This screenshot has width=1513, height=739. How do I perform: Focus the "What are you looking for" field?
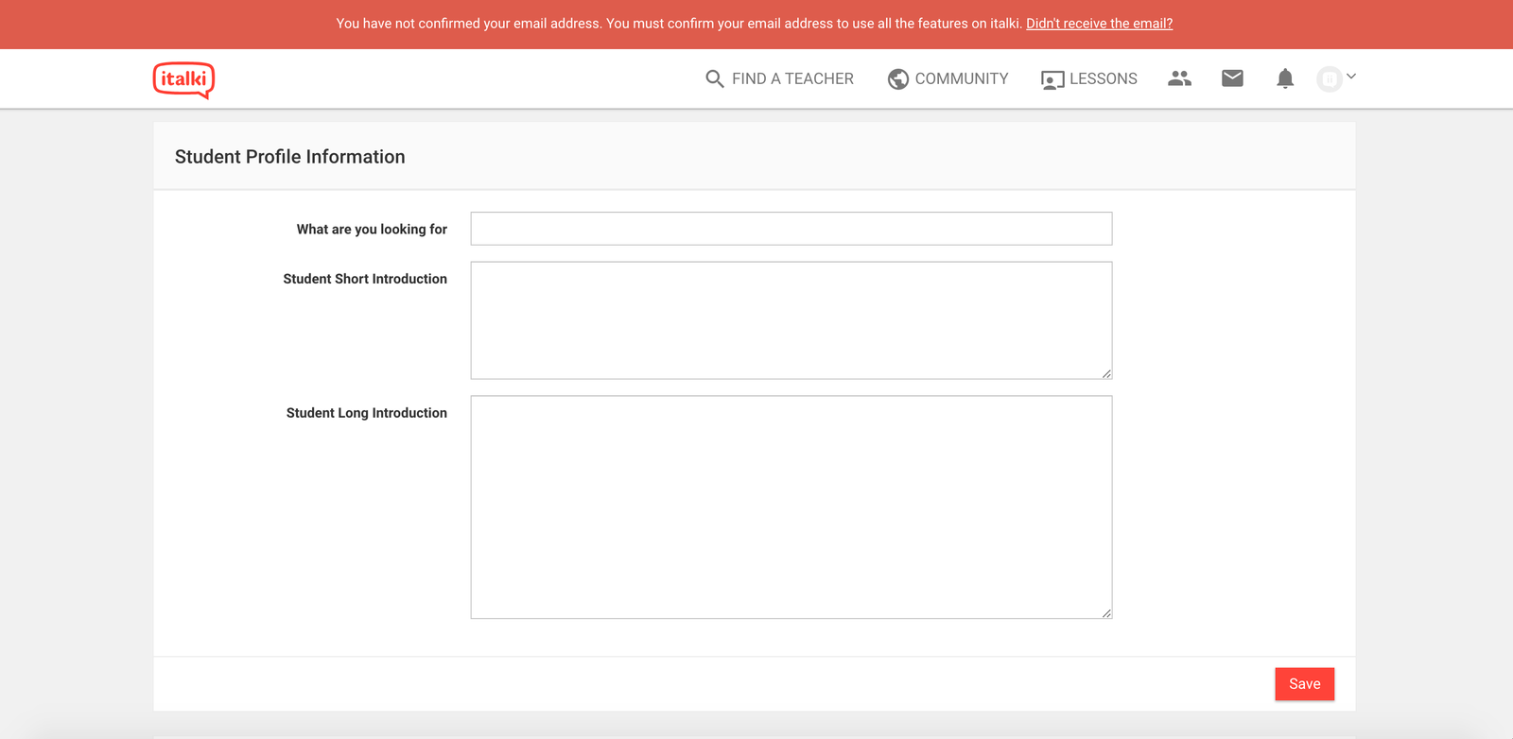(x=791, y=229)
